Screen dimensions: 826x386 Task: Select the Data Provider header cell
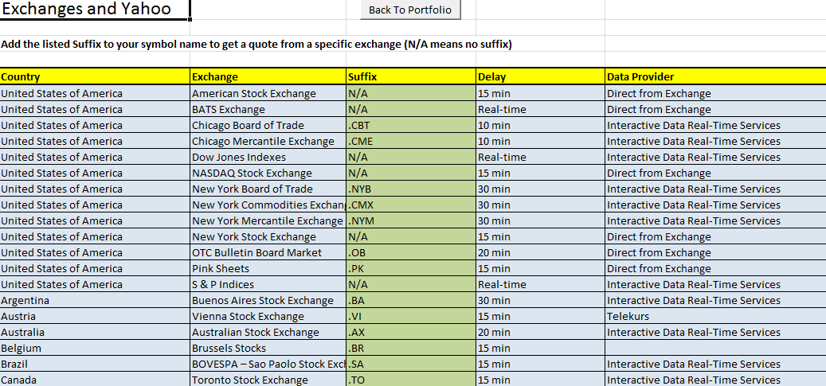click(x=714, y=77)
